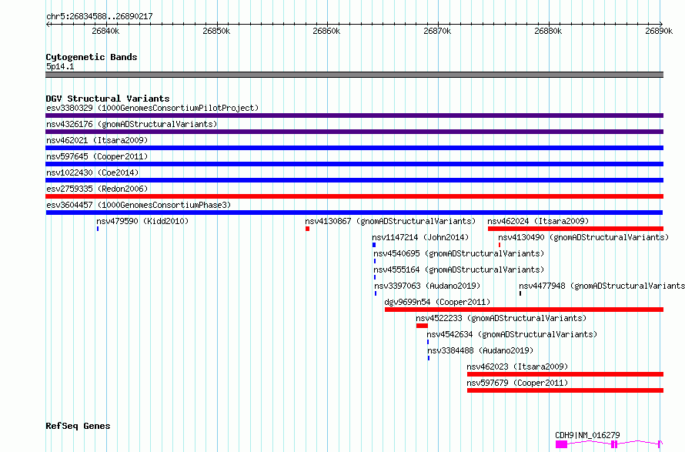The width and height of the screenshot is (685, 452).
Task: Click the blue nsv1147214 marker
Action: 374,245
